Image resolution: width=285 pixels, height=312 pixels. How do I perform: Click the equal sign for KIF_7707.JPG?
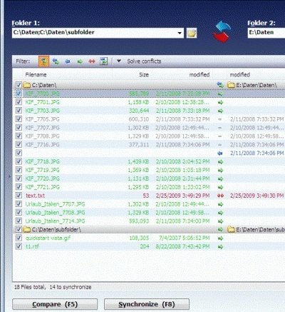click(x=219, y=128)
